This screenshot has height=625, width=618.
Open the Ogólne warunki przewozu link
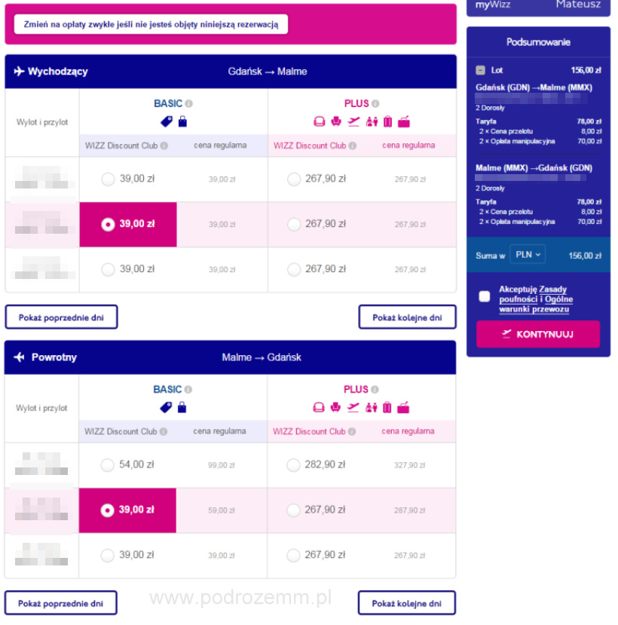pos(536,304)
